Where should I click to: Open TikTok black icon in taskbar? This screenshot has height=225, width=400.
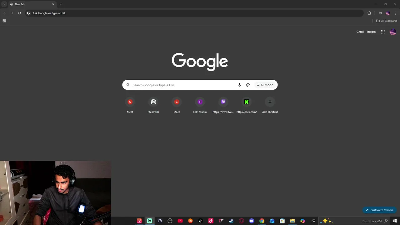click(201, 221)
